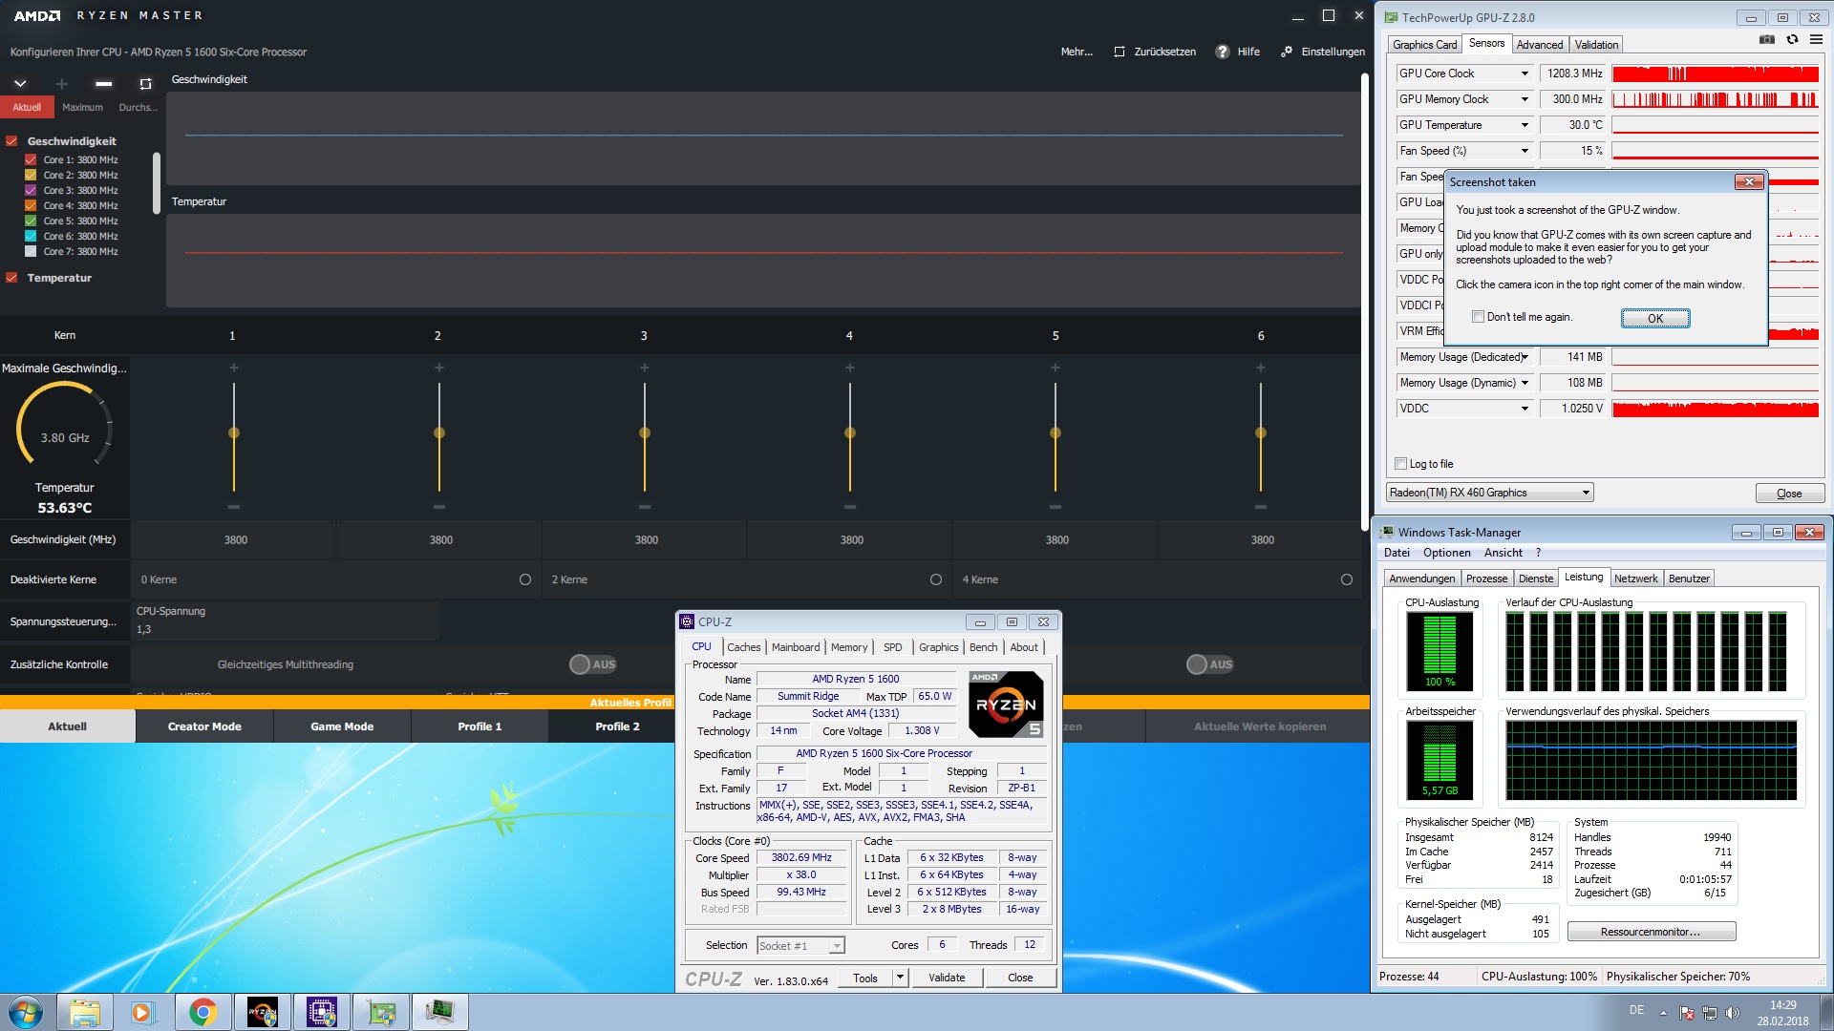Open Prozesse tab in Task-Manager
Screen dimensions: 1834x1031
[x=1486, y=579]
